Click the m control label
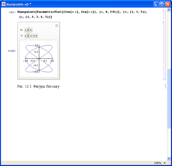 click(21, 30)
